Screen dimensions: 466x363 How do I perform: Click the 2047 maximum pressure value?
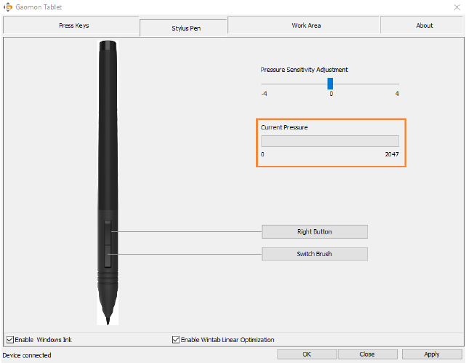click(392, 154)
